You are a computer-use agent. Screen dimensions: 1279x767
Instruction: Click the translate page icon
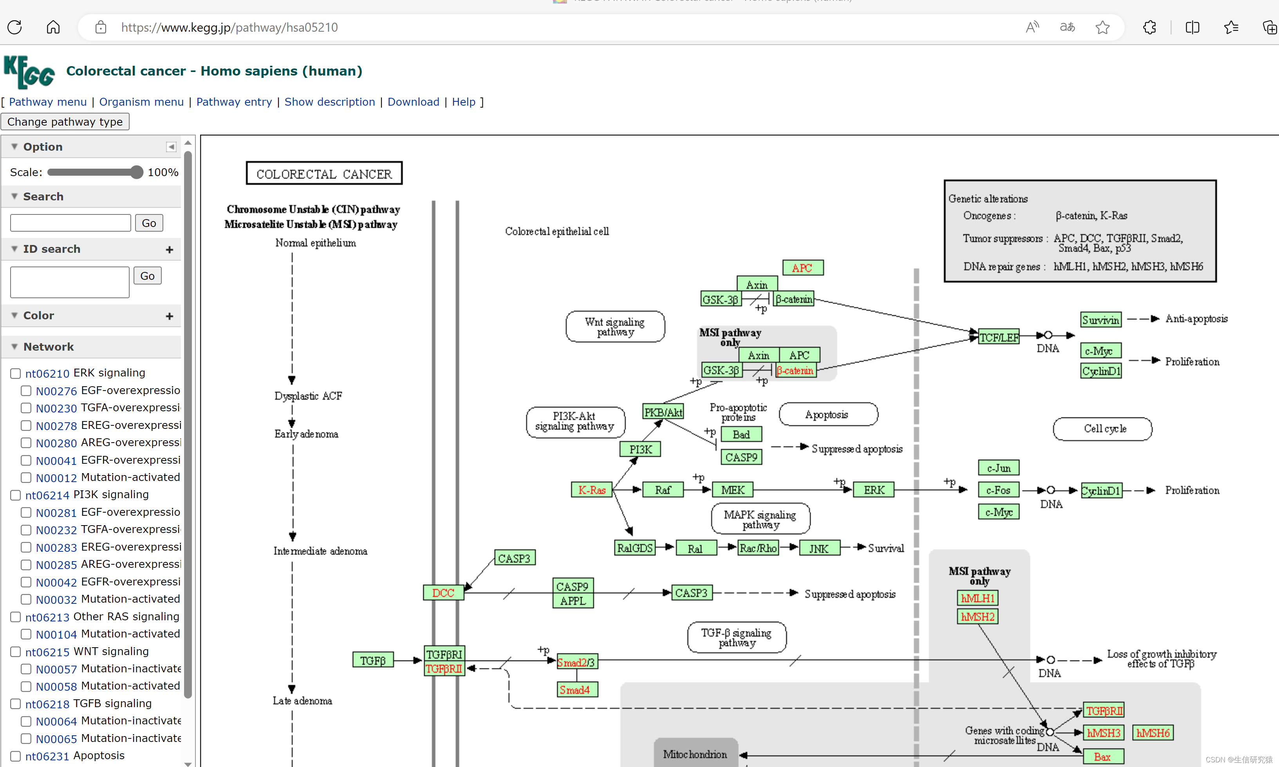coord(1067,27)
